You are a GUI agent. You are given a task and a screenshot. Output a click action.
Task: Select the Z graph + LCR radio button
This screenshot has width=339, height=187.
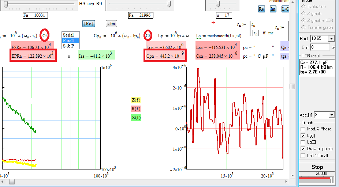(303, 20)
